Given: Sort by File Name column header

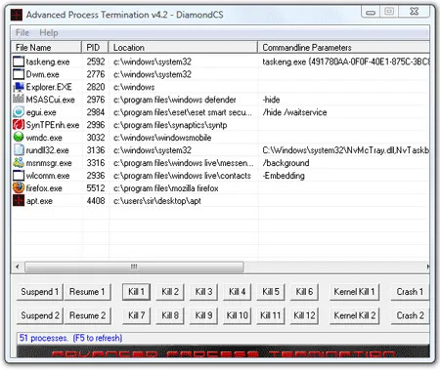Looking at the screenshot, I should [x=46, y=48].
